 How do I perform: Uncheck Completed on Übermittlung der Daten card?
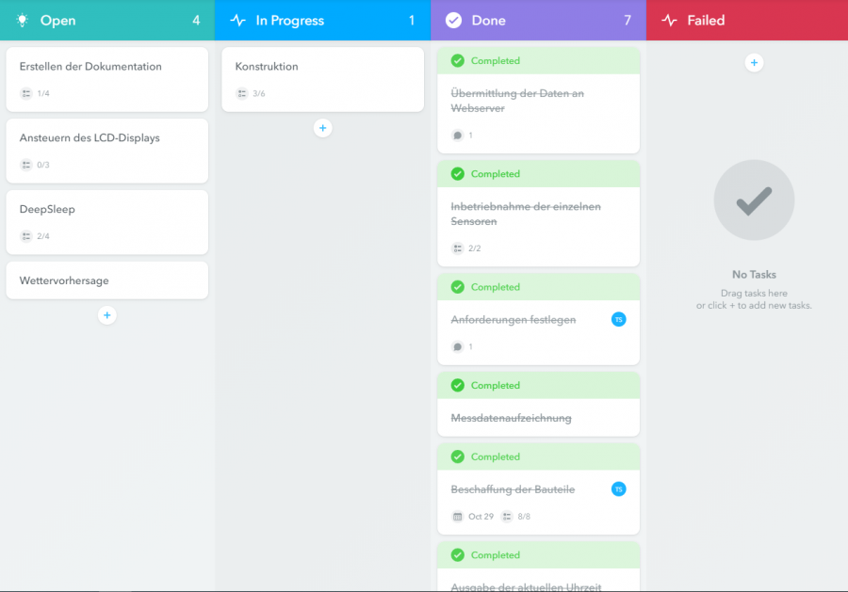pyautogui.click(x=458, y=61)
